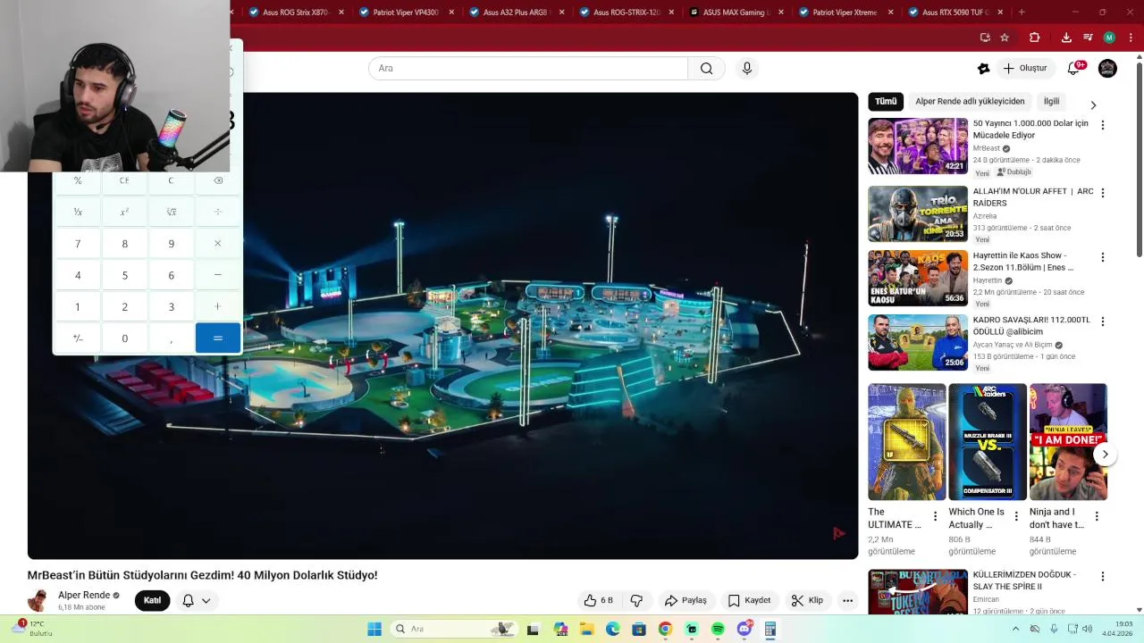Click the Oluştur create button
The height and width of the screenshot is (643, 1144).
pyautogui.click(x=1024, y=68)
